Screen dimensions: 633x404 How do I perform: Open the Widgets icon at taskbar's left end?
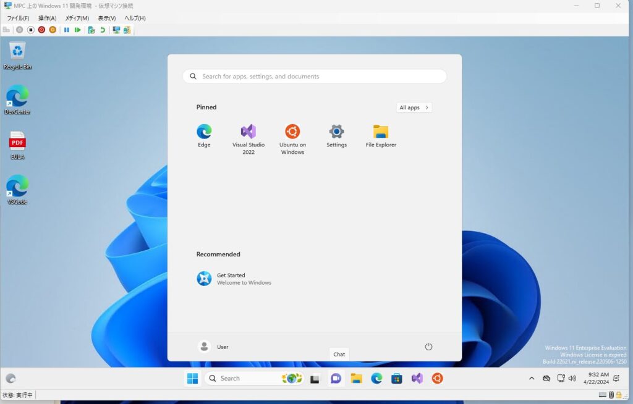(x=11, y=379)
